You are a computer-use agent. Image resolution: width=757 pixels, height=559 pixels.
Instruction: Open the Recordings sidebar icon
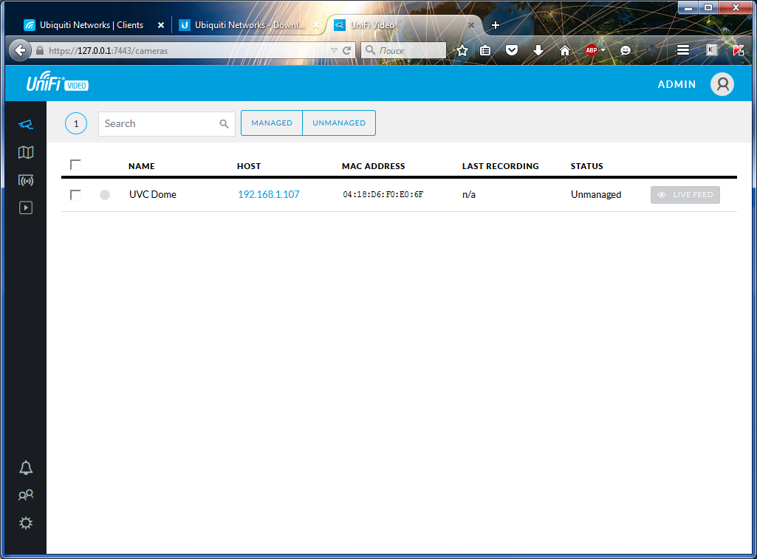pos(26,208)
